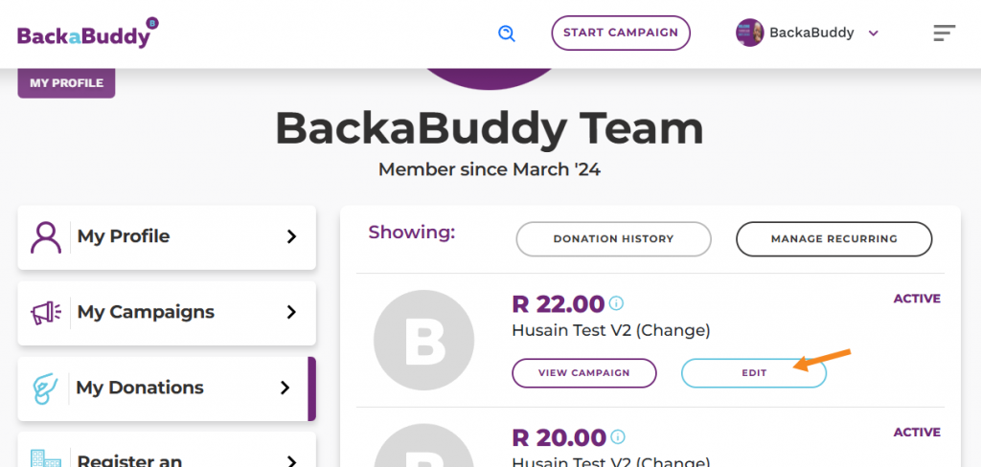981x467 pixels.
Task: Switch to Donation History view
Action: [614, 239]
